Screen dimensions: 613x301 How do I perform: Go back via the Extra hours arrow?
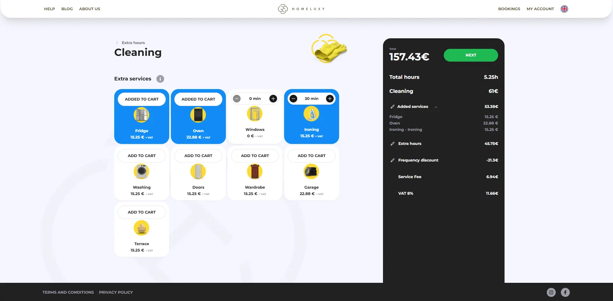(117, 43)
